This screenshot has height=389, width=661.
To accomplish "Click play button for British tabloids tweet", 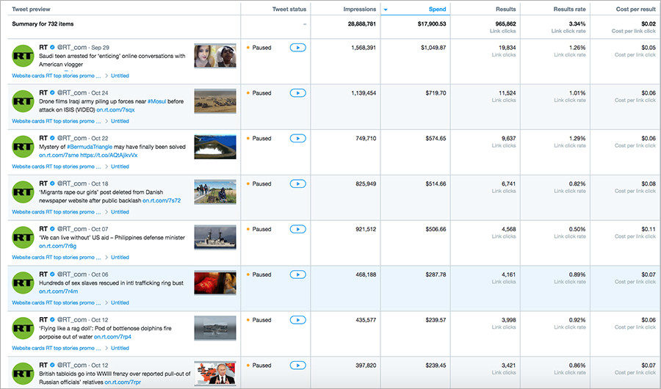I will tap(297, 366).
